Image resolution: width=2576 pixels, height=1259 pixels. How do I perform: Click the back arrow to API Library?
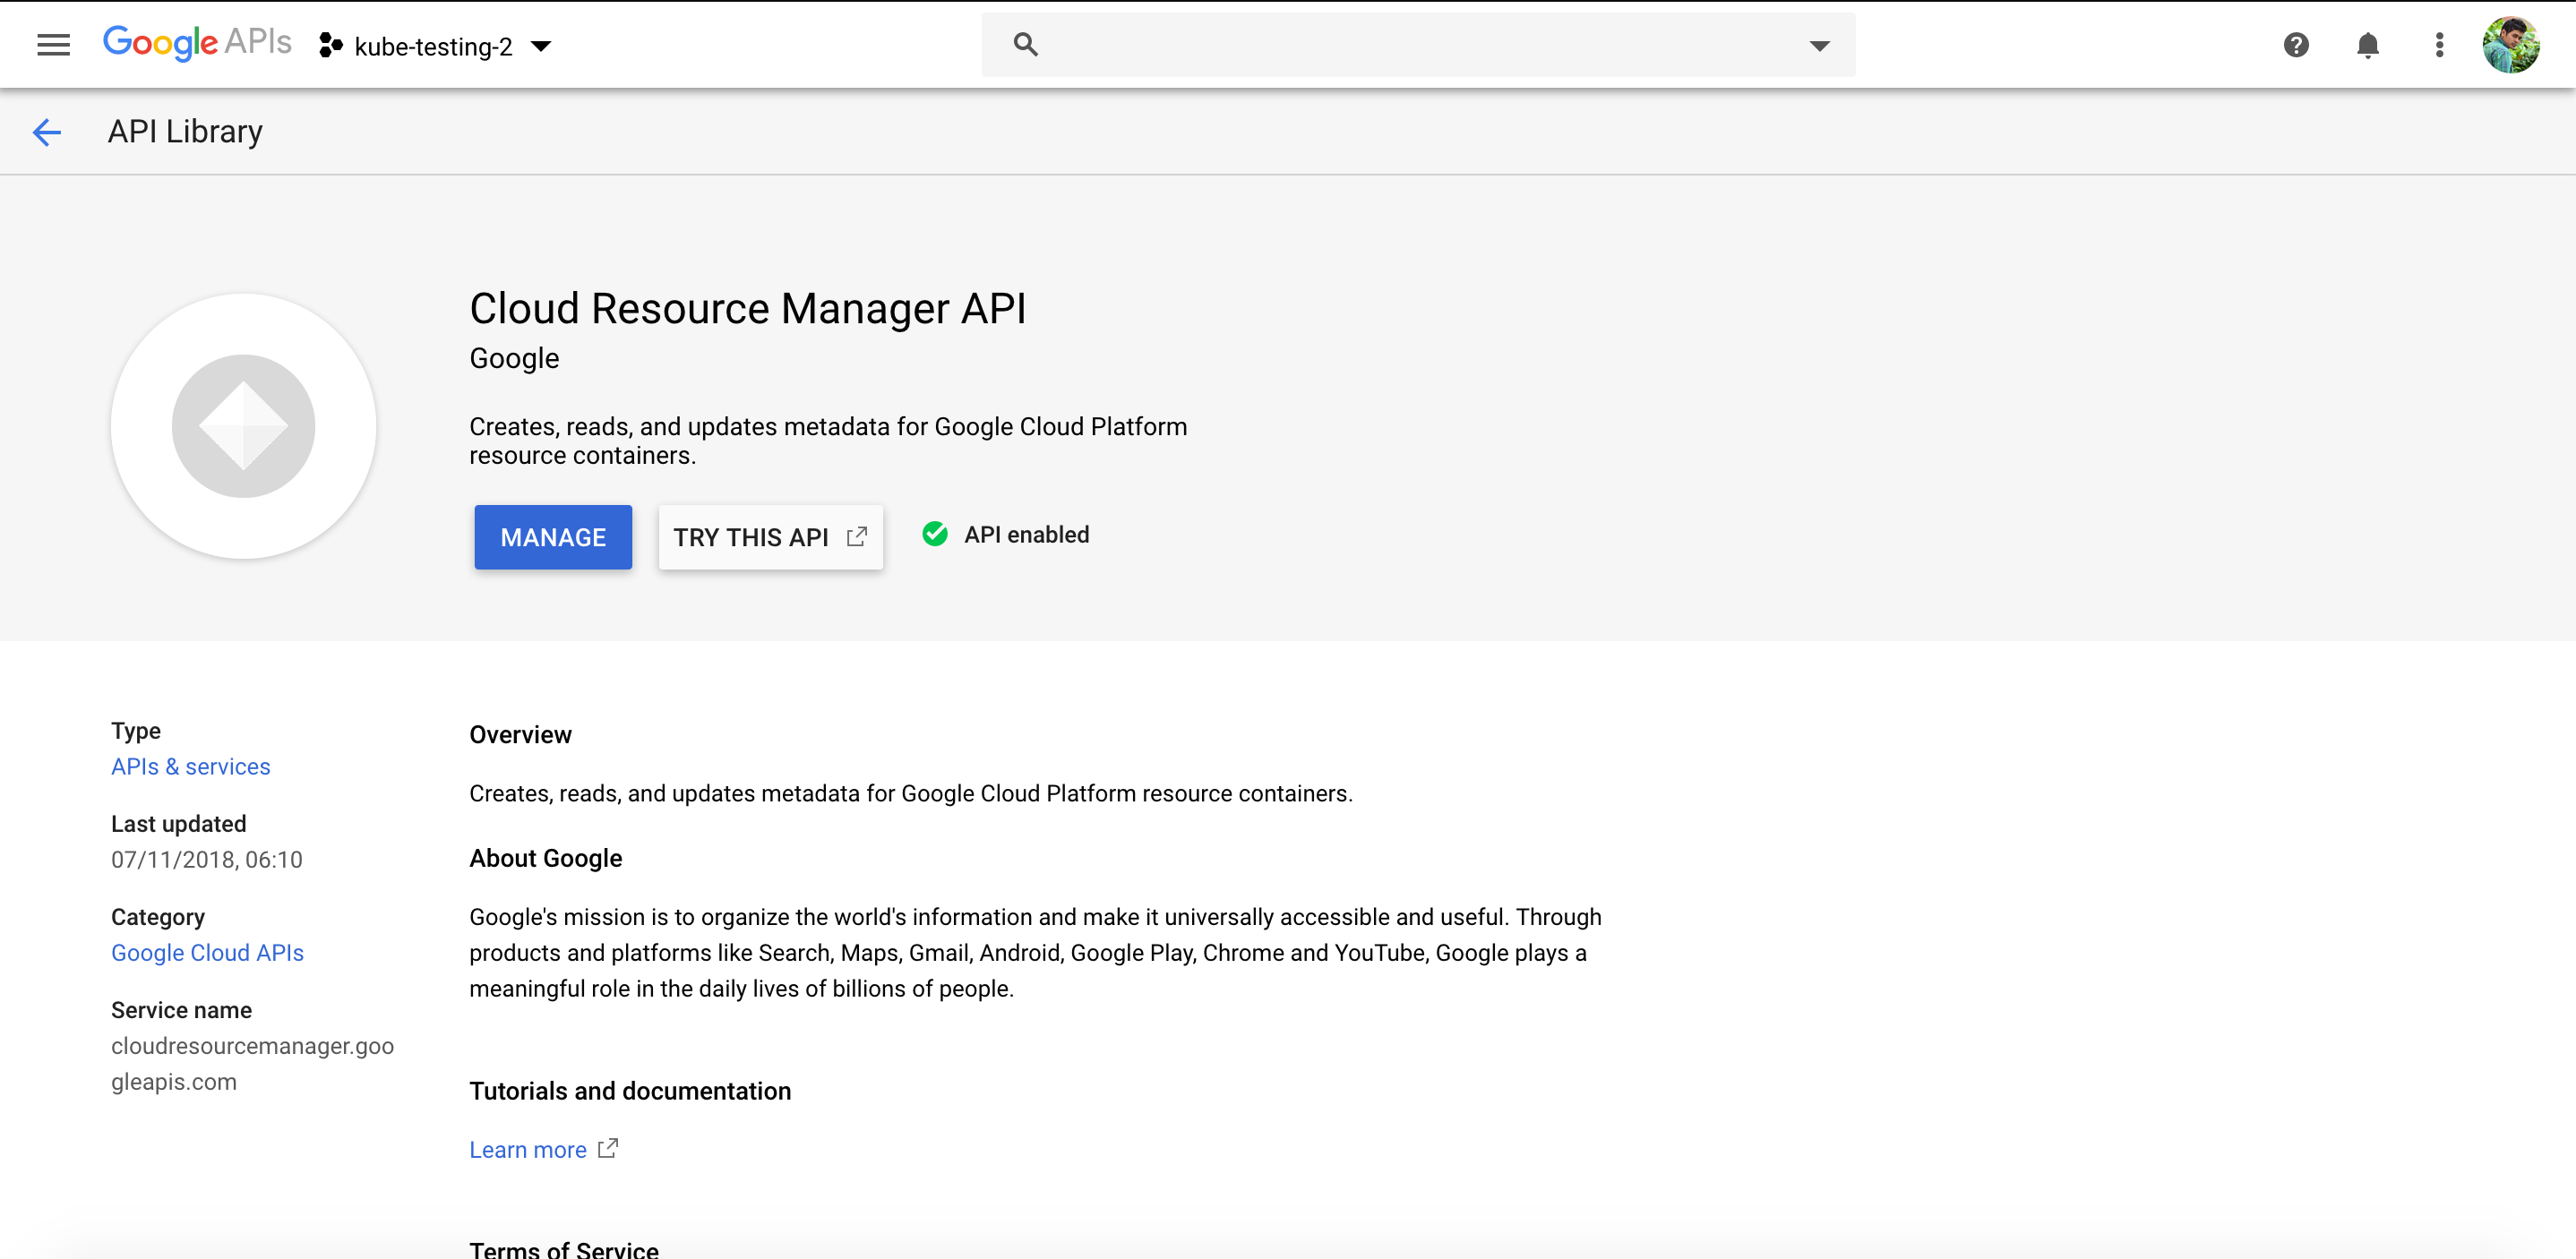[47, 132]
